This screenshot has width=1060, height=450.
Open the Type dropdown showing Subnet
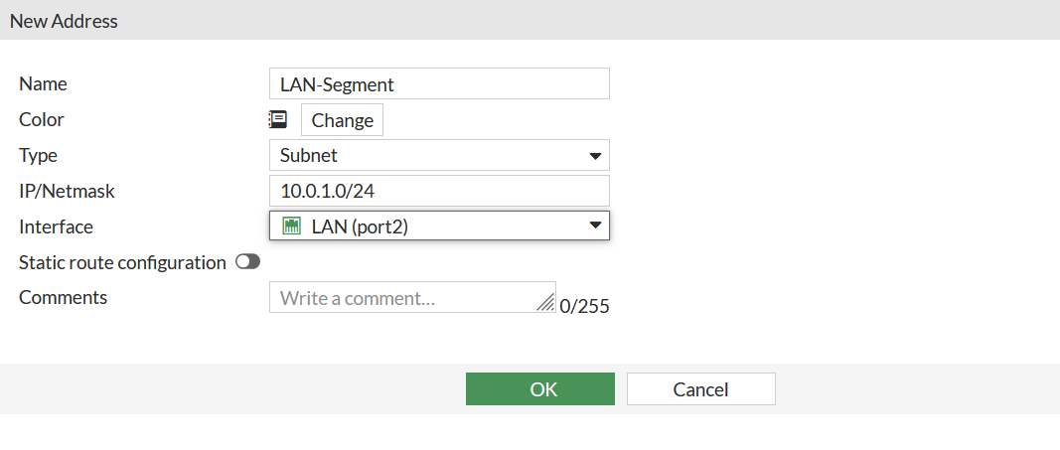pyautogui.click(x=439, y=155)
